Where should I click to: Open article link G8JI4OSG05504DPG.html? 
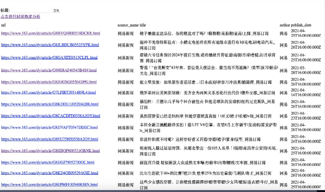tap(49, 82)
